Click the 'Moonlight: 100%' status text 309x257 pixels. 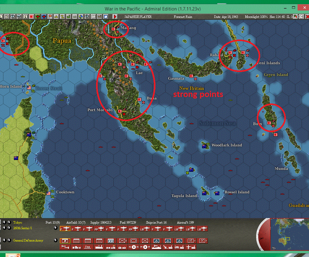point(256,17)
